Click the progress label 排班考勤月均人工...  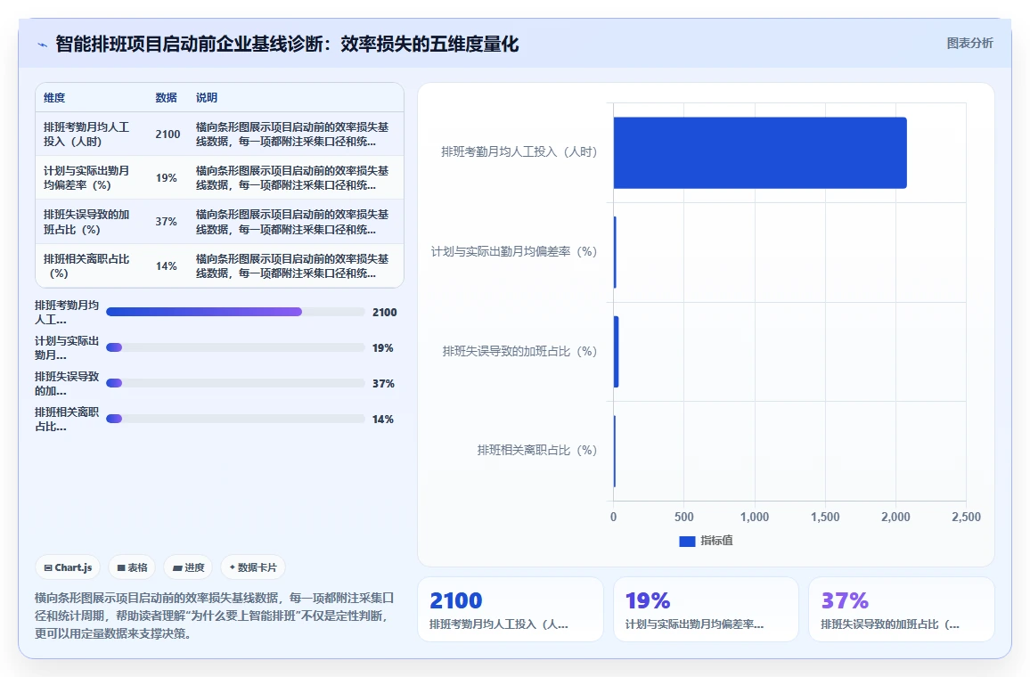(x=67, y=313)
